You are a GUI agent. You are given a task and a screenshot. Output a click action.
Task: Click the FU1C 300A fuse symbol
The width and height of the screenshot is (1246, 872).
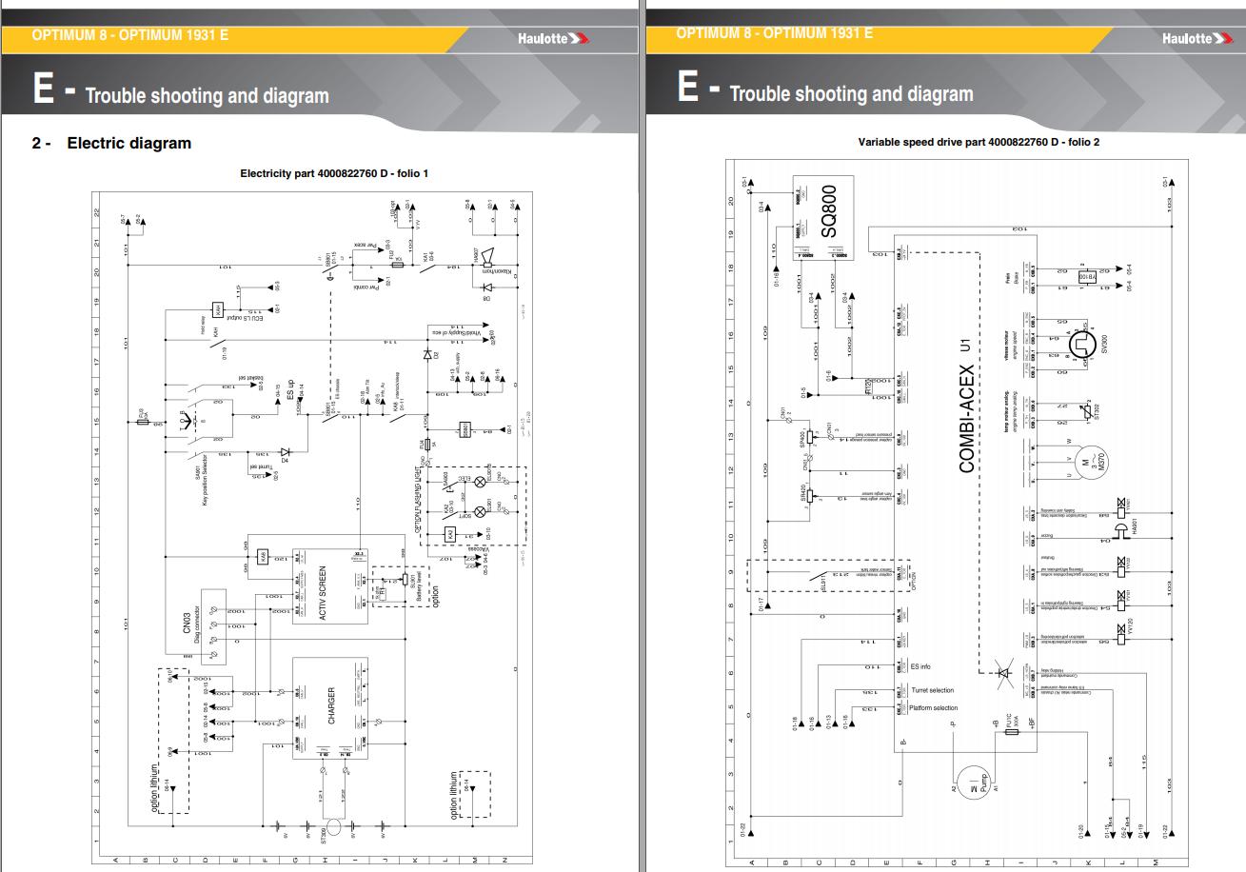click(x=1013, y=734)
